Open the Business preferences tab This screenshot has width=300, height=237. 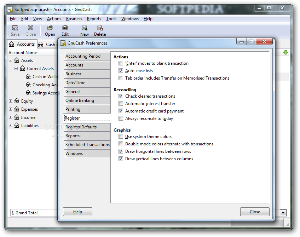87,74
